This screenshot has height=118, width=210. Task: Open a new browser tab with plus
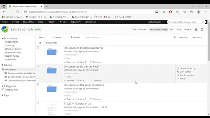point(47,7)
